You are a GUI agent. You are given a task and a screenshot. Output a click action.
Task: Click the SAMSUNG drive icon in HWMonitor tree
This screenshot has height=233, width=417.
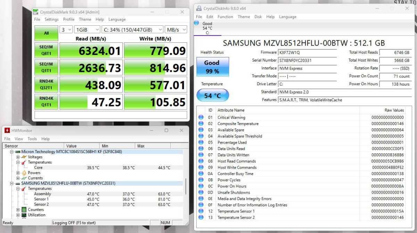click(18, 183)
